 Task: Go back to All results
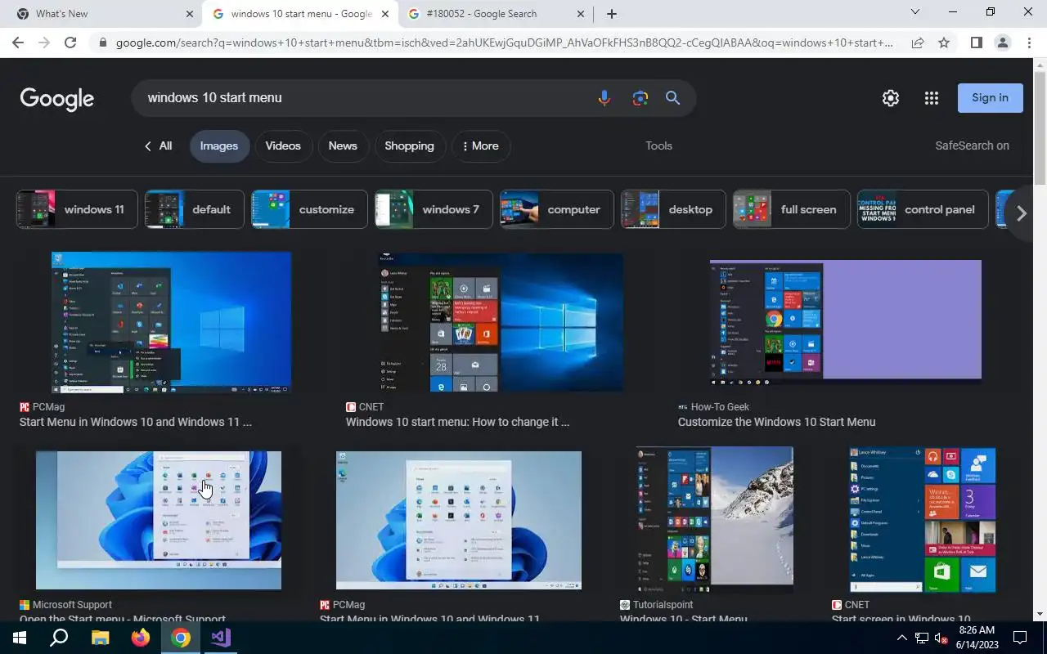click(158, 146)
